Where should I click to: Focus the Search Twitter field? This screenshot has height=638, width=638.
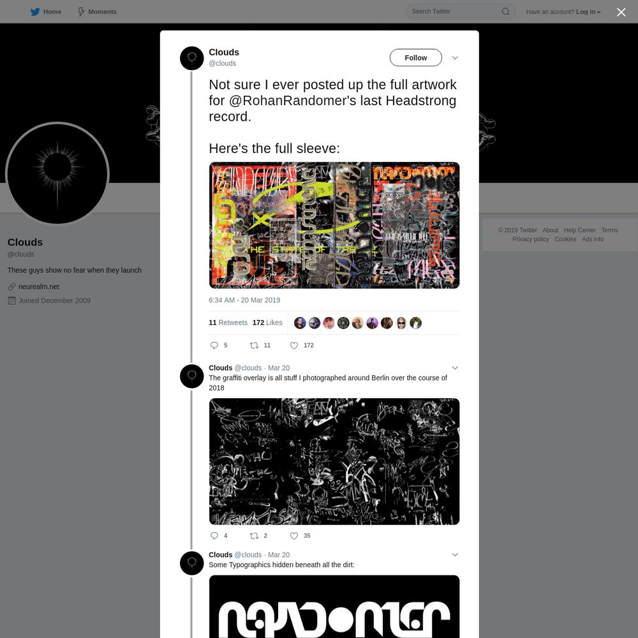point(454,11)
